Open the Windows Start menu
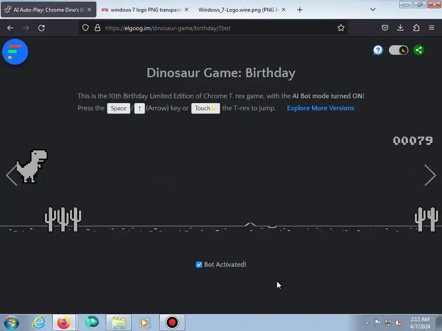Viewport: 442px width, 331px height. pyautogui.click(x=12, y=322)
